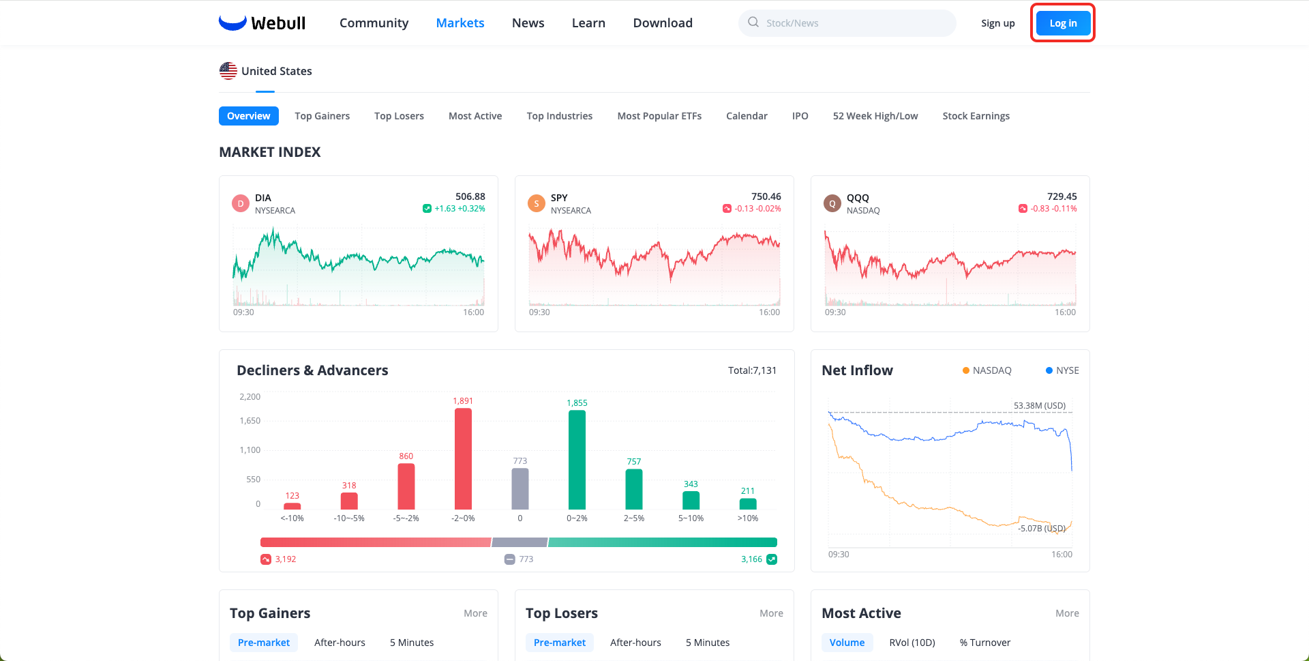
Task: Click the 0~2% green bar labeled 1,855
Action: pos(577,460)
